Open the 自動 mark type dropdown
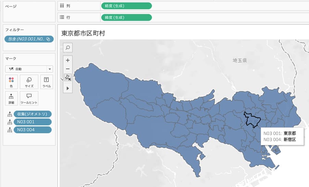Screen dimensions: 309x187 29,69
